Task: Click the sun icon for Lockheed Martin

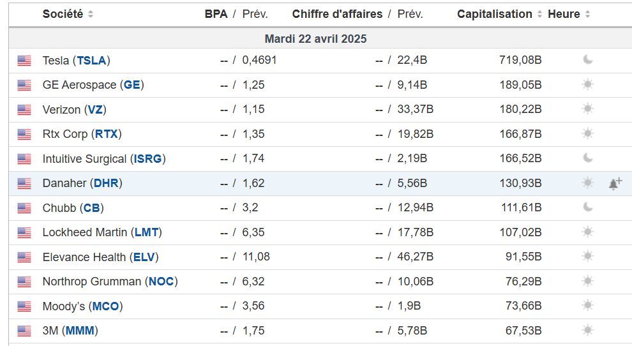Action: click(x=588, y=232)
